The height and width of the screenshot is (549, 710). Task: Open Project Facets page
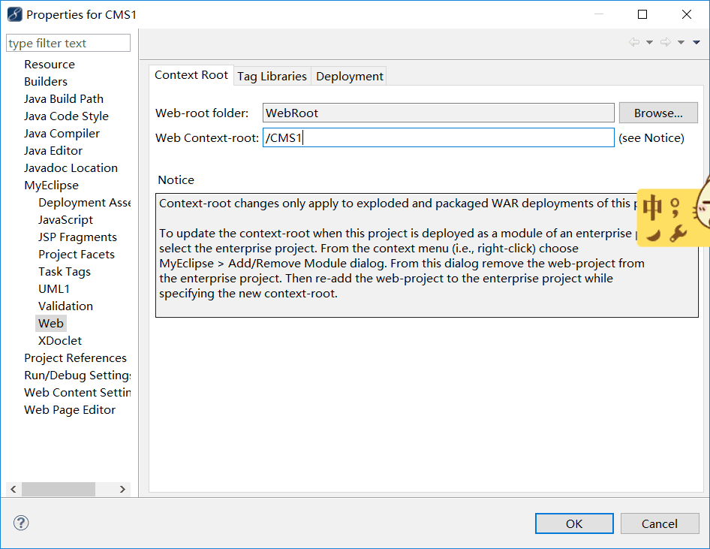coord(77,254)
